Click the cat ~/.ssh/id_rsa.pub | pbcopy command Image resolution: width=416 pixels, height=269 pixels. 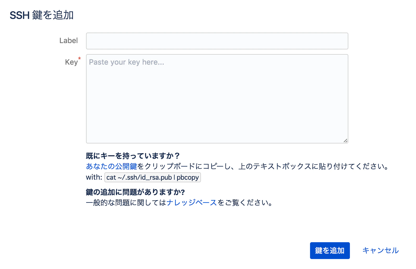[x=152, y=177]
